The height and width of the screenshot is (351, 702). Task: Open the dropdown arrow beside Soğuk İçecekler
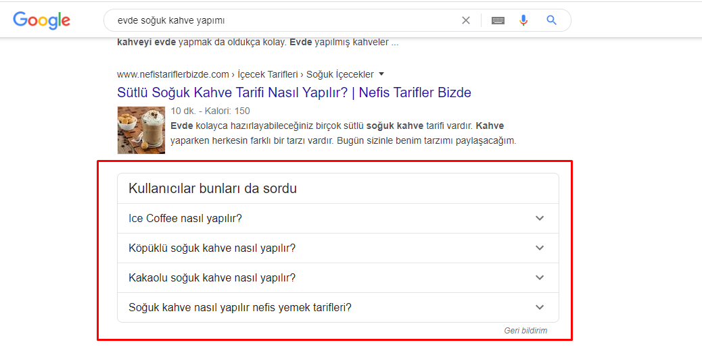click(x=381, y=74)
